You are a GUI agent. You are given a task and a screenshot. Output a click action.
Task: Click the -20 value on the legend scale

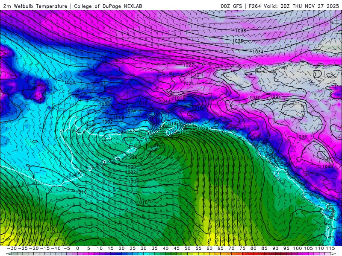point(34,248)
